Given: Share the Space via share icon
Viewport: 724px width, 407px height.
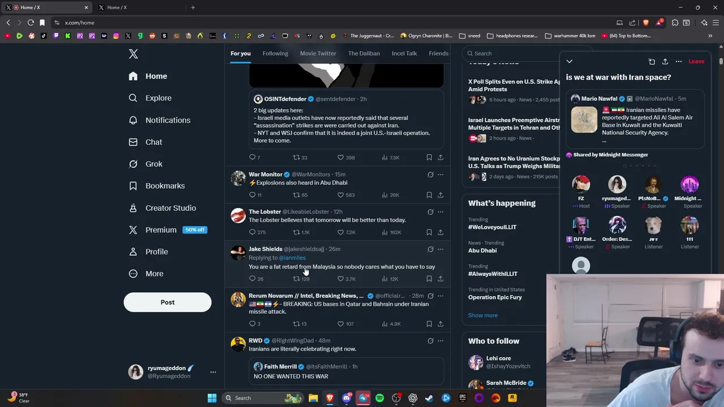Looking at the screenshot, I should 665,61.
